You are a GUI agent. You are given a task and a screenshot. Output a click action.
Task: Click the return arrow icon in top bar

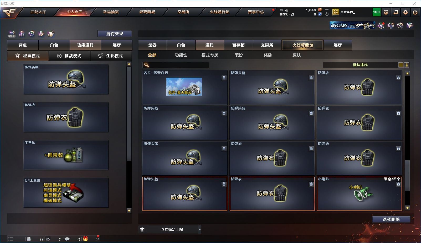(396, 12)
